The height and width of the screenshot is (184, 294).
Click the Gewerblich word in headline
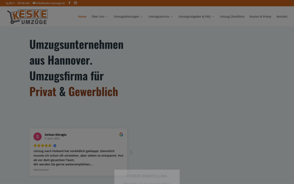(x=93, y=92)
